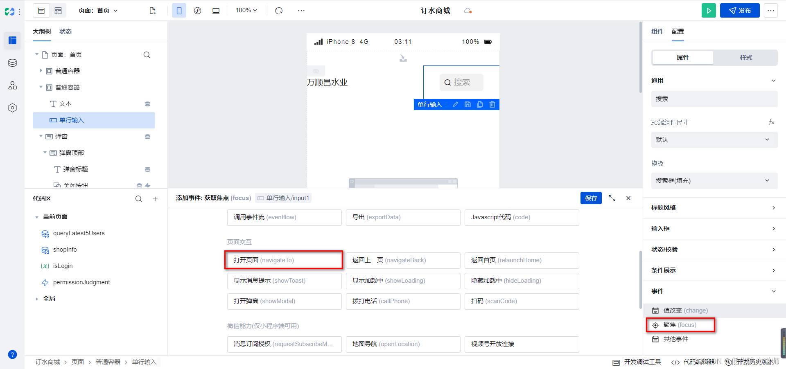
Task: Open the 100% zoom dropdown
Action: point(246,10)
